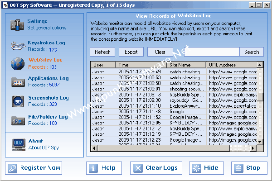This screenshot has width=272, height=181.
Task: Open the About 007 Spy label
Action: [x=44, y=148]
